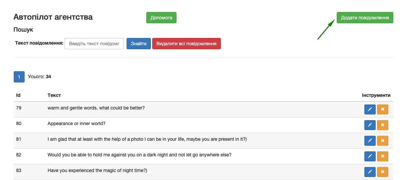Delete message 83 with the orange X
The height and width of the screenshot is (180, 410).
pos(382,172)
